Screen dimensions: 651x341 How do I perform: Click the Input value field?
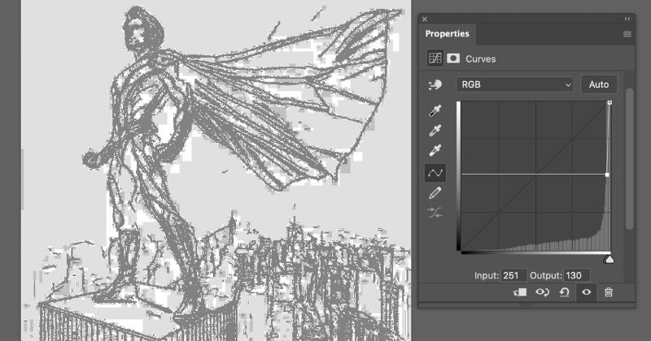click(513, 276)
